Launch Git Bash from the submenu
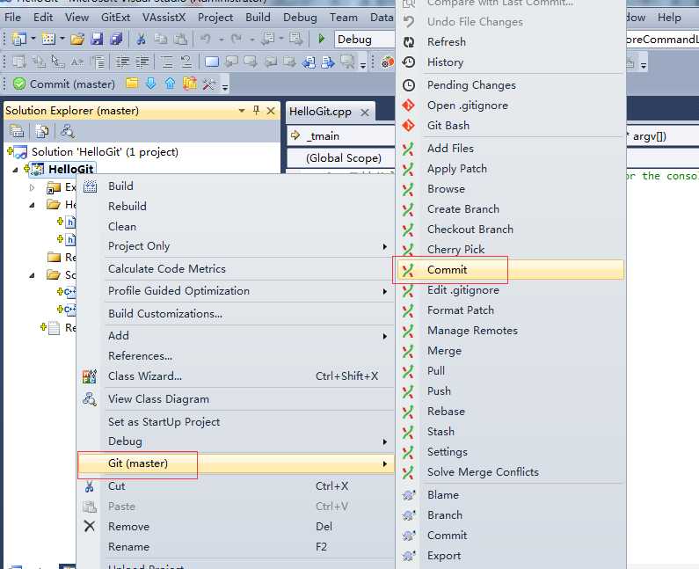Image resolution: width=699 pixels, height=569 pixels. (511, 126)
